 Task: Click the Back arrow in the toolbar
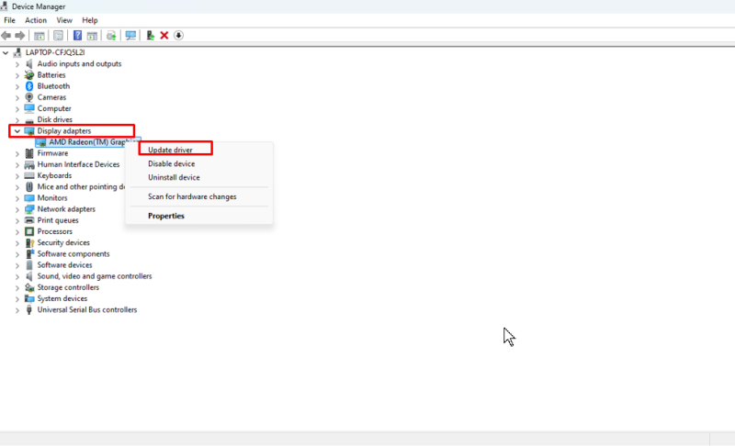point(7,35)
